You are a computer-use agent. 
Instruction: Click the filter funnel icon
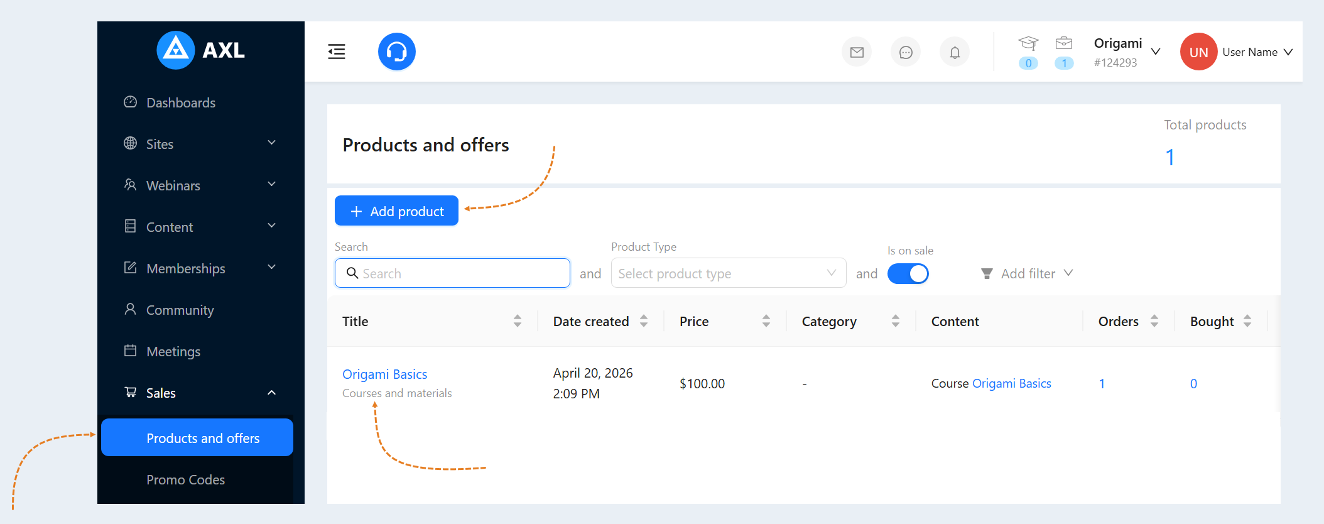point(987,274)
